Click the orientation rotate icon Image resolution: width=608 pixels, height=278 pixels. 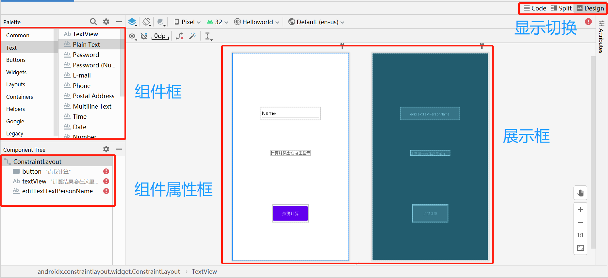tap(147, 22)
